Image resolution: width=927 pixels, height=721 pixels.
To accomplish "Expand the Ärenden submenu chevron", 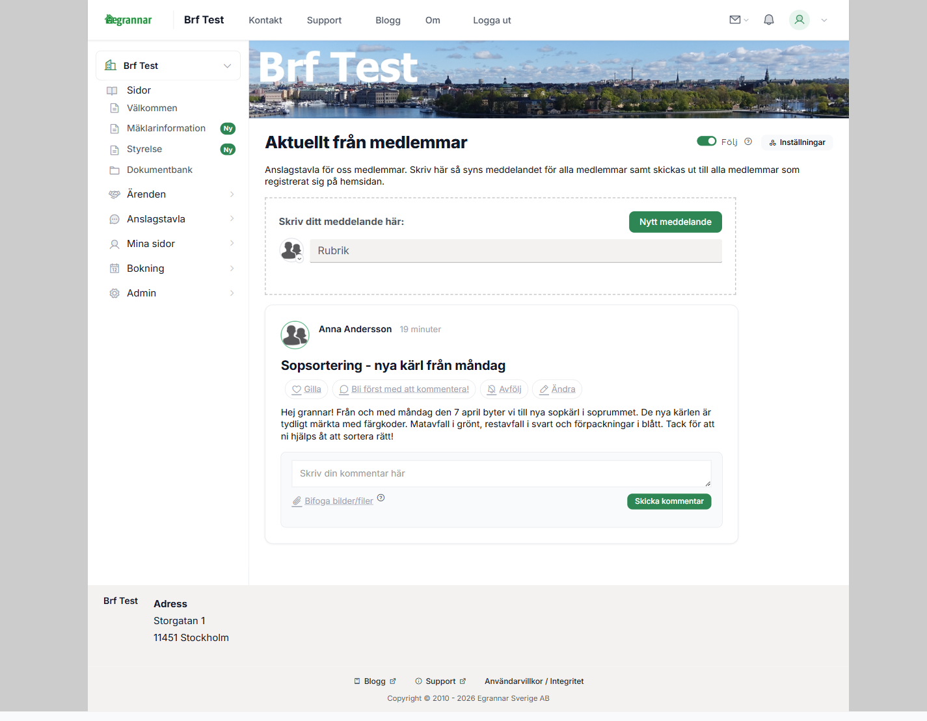I will click(232, 194).
